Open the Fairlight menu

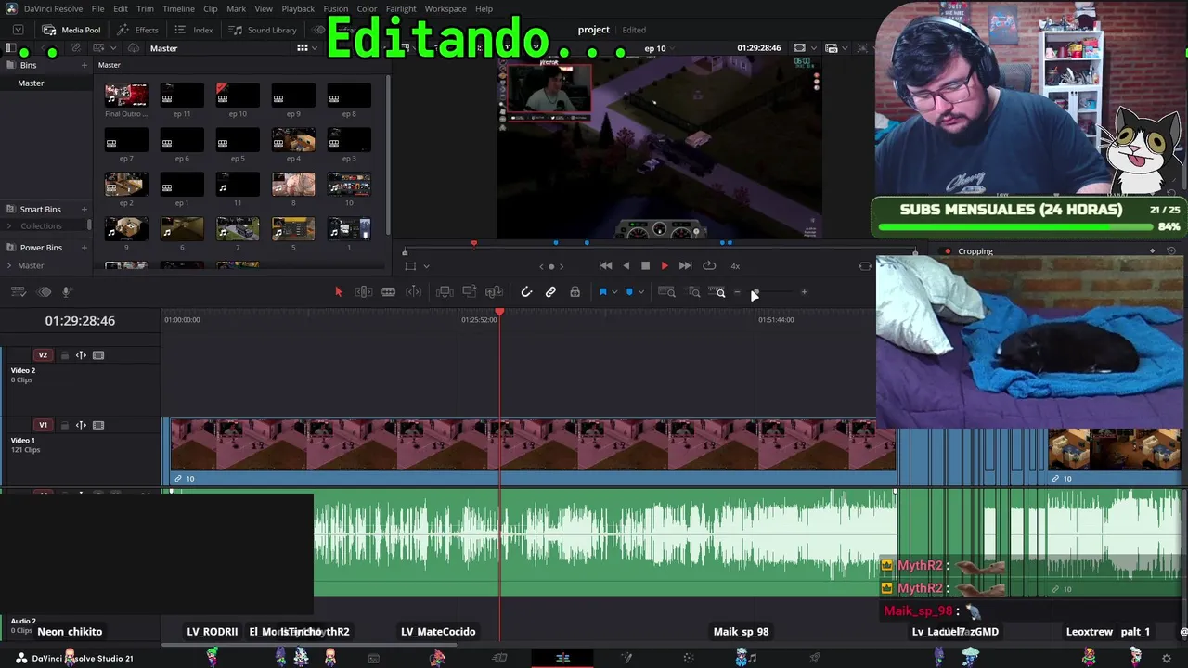(x=401, y=9)
